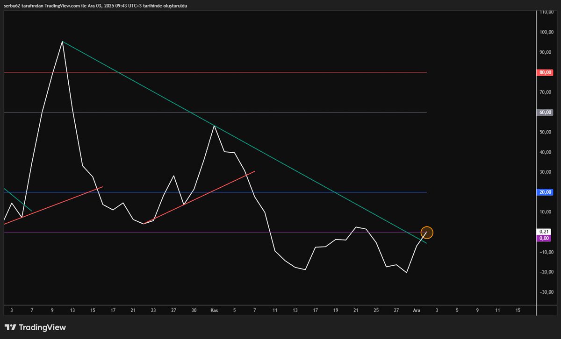The image size is (561, 339).
Task: Click the 19 date label on time axis
Action: pos(336,310)
